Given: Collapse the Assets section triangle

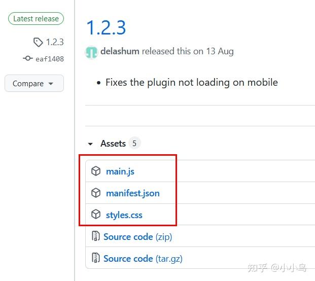Looking at the screenshot, I should pyautogui.click(x=90, y=144).
